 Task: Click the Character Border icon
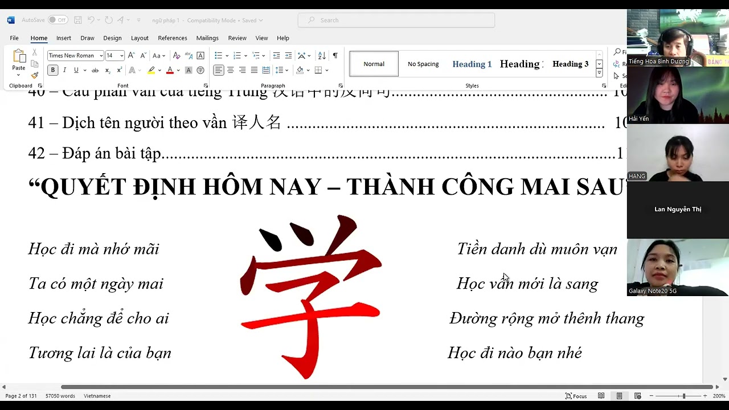(200, 55)
